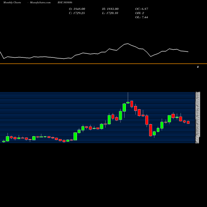
Task: Click the 'OC: 6.87' value
Action: [142, 9]
